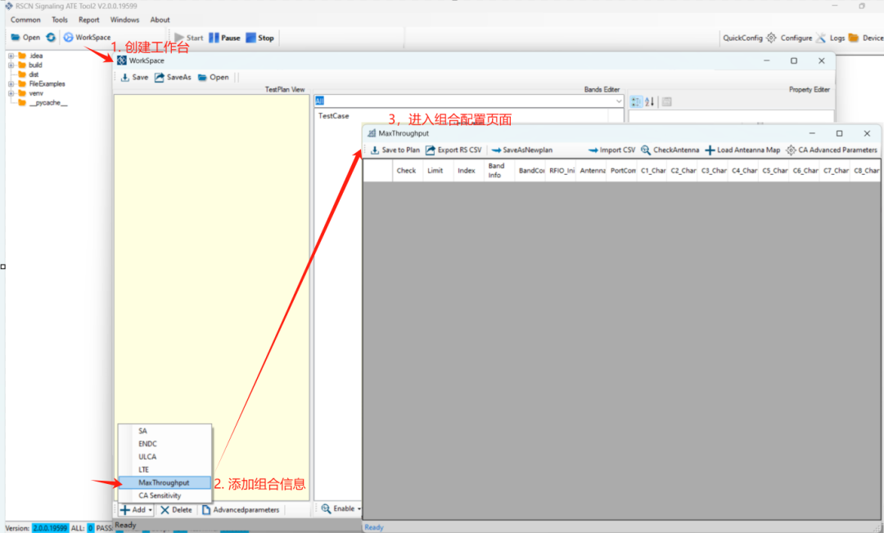Select SA from the Add menu
This screenshot has width=884, height=533.
point(165,431)
